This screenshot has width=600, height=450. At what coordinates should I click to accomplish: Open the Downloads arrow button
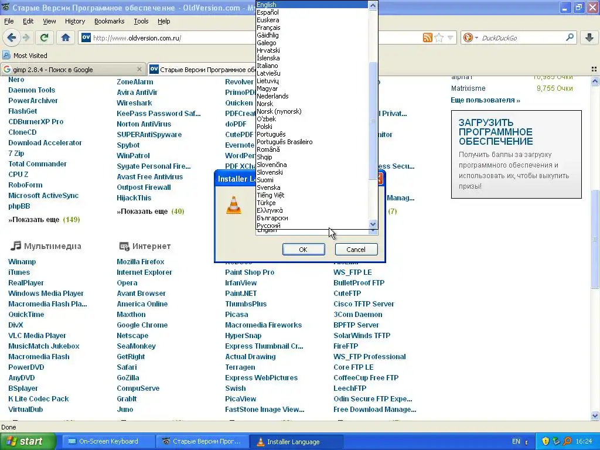pyautogui.click(x=589, y=37)
